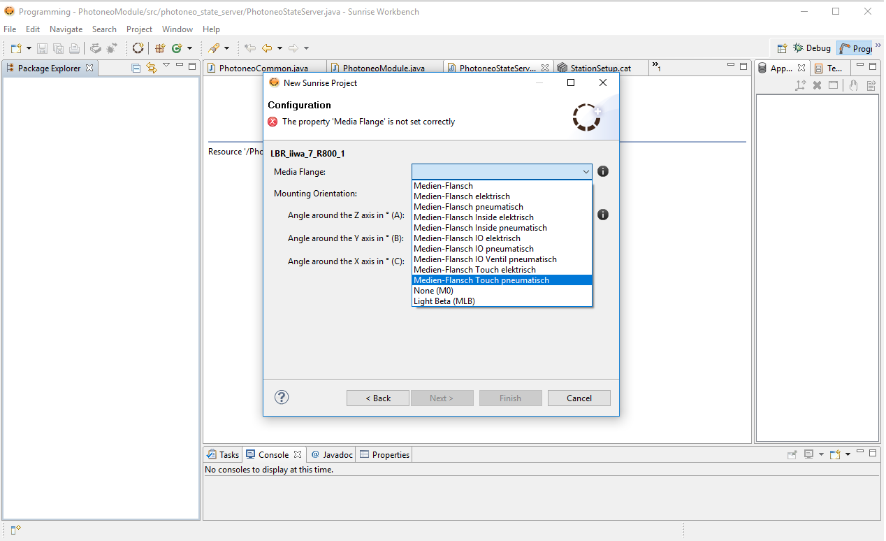Switch to StationSetup.cat editor tab

point(600,68)
